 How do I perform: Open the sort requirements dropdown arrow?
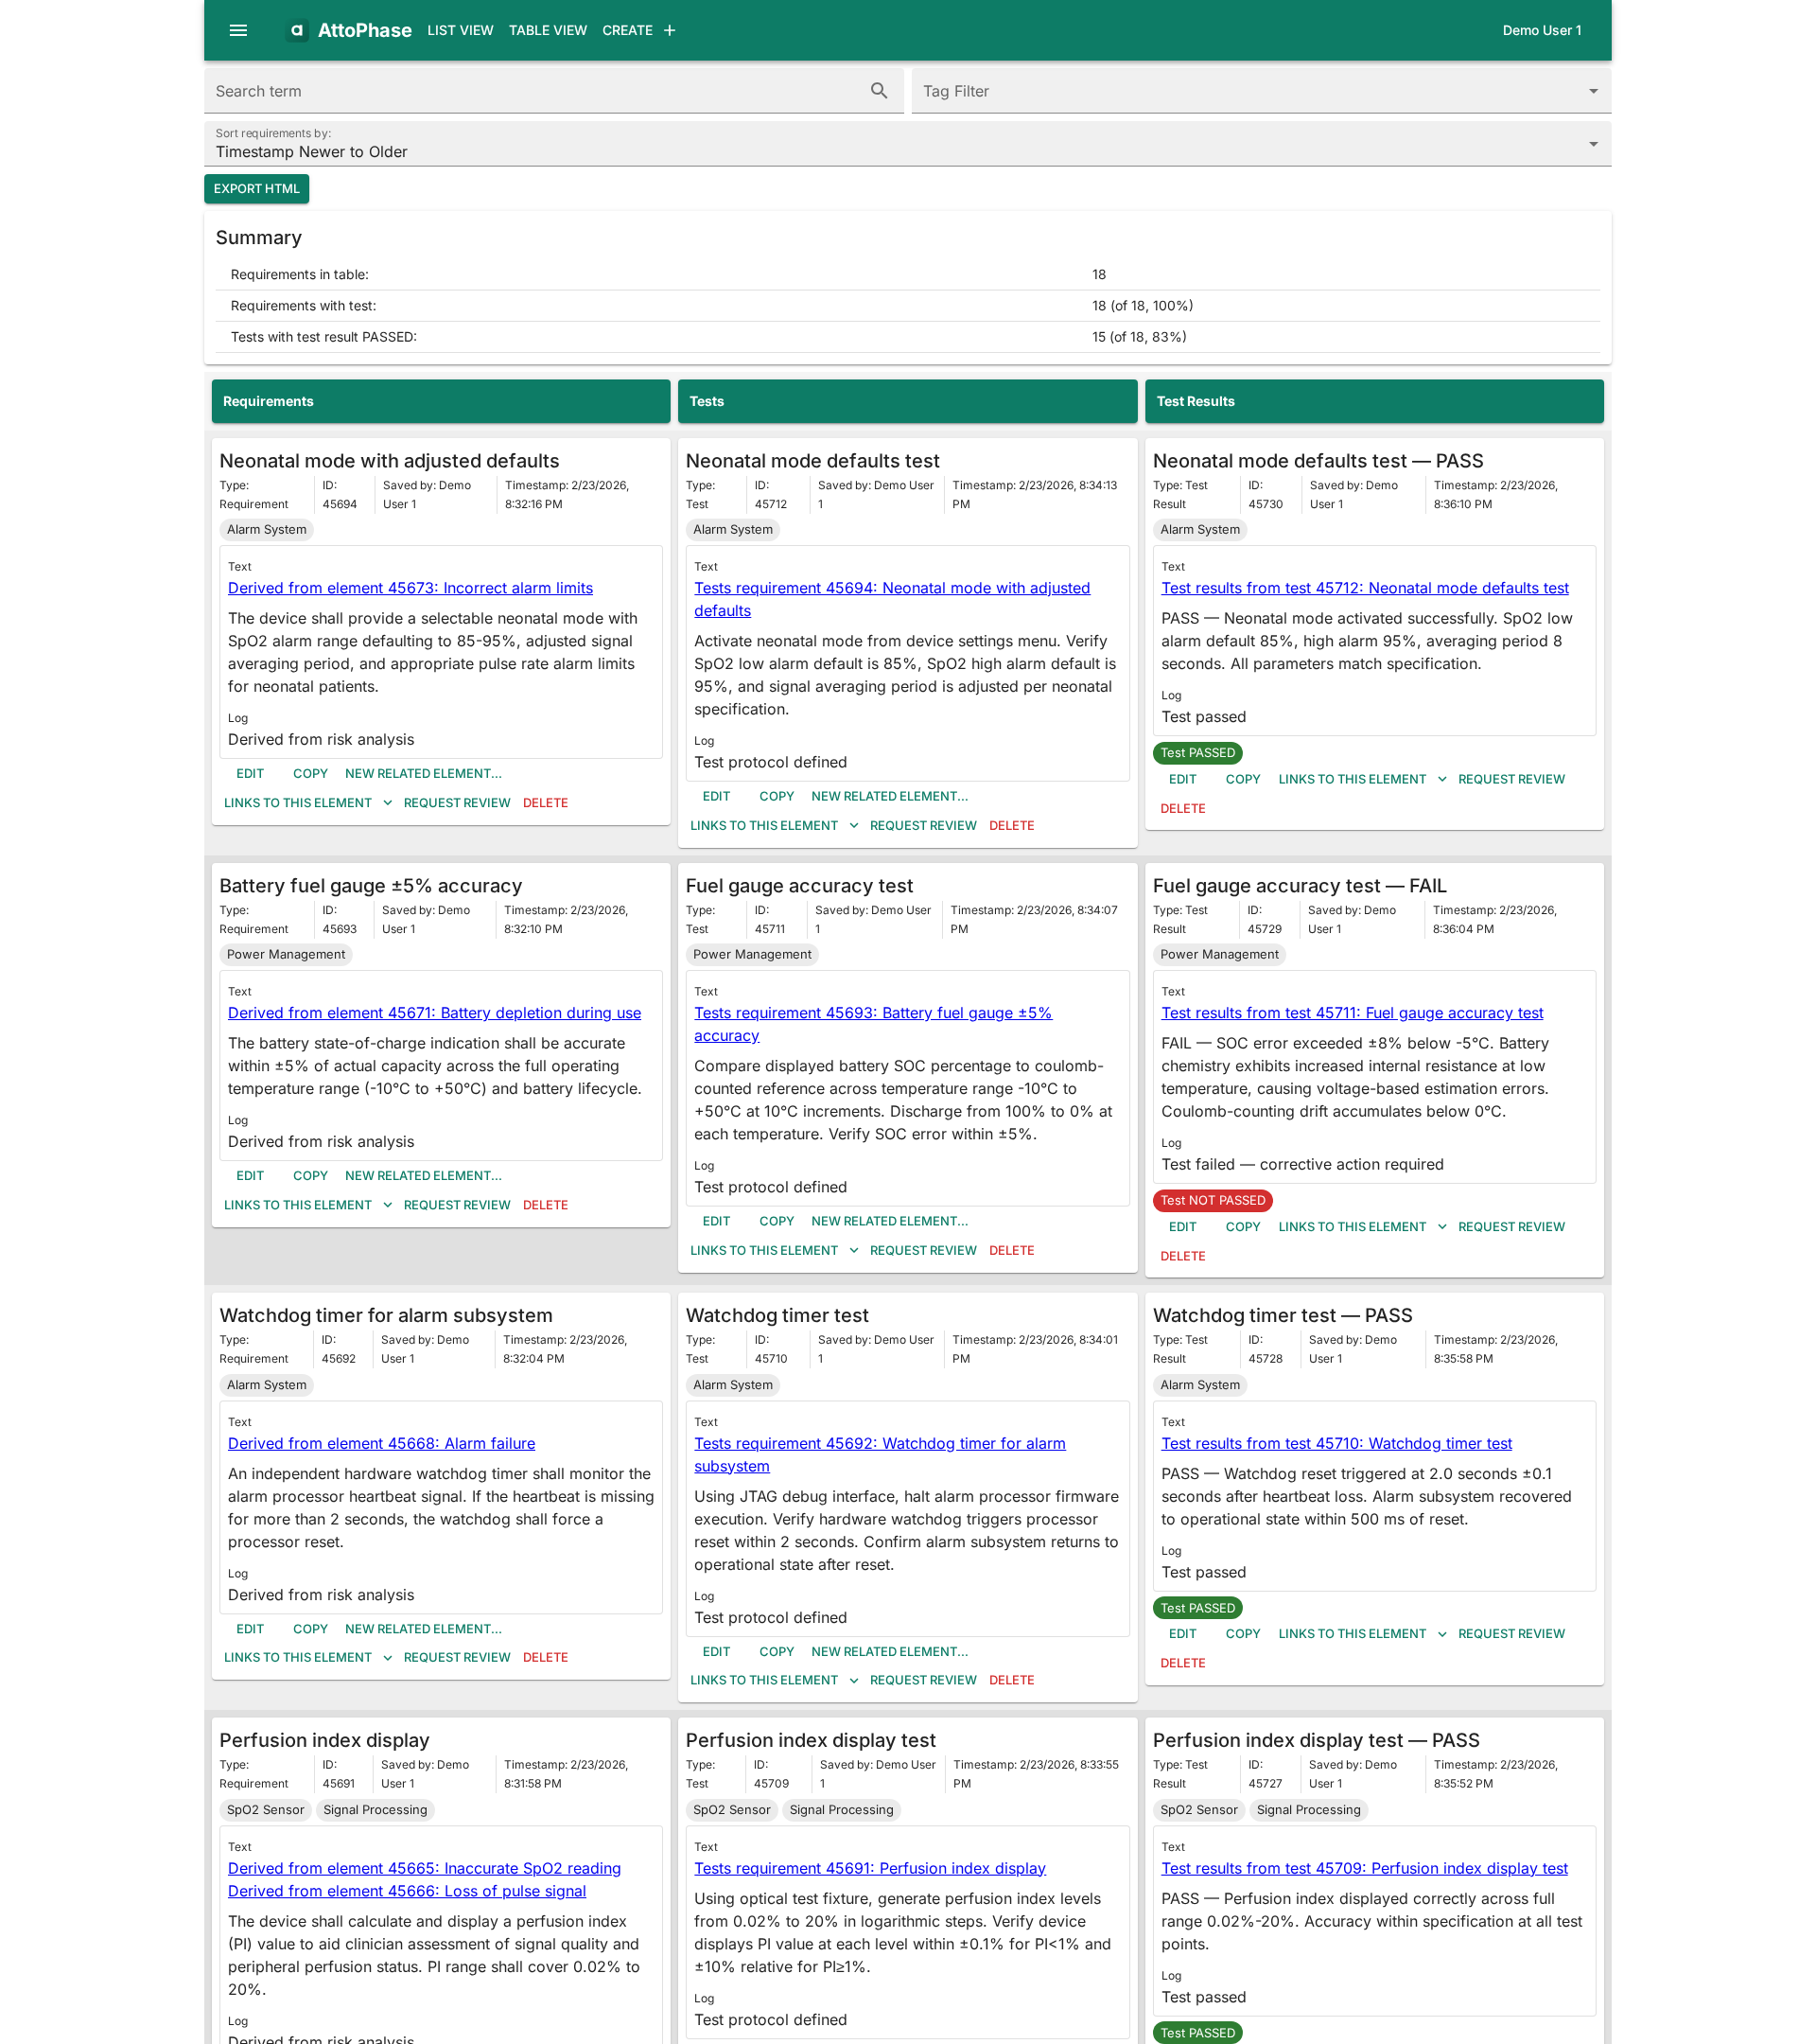click(x=1593, y=143)
